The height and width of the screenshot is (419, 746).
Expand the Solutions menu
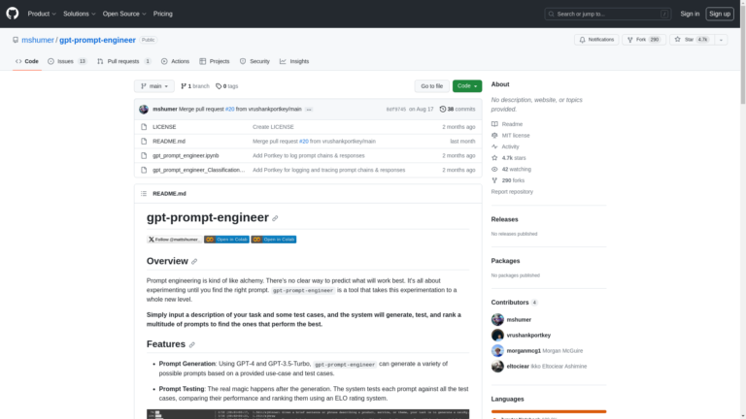coord(79,14)
